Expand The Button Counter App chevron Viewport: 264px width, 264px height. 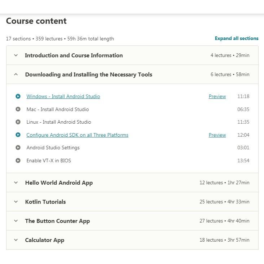pos(16,221)
